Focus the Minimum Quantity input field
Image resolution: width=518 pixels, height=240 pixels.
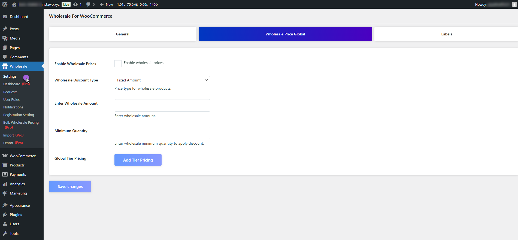[162, 133]
